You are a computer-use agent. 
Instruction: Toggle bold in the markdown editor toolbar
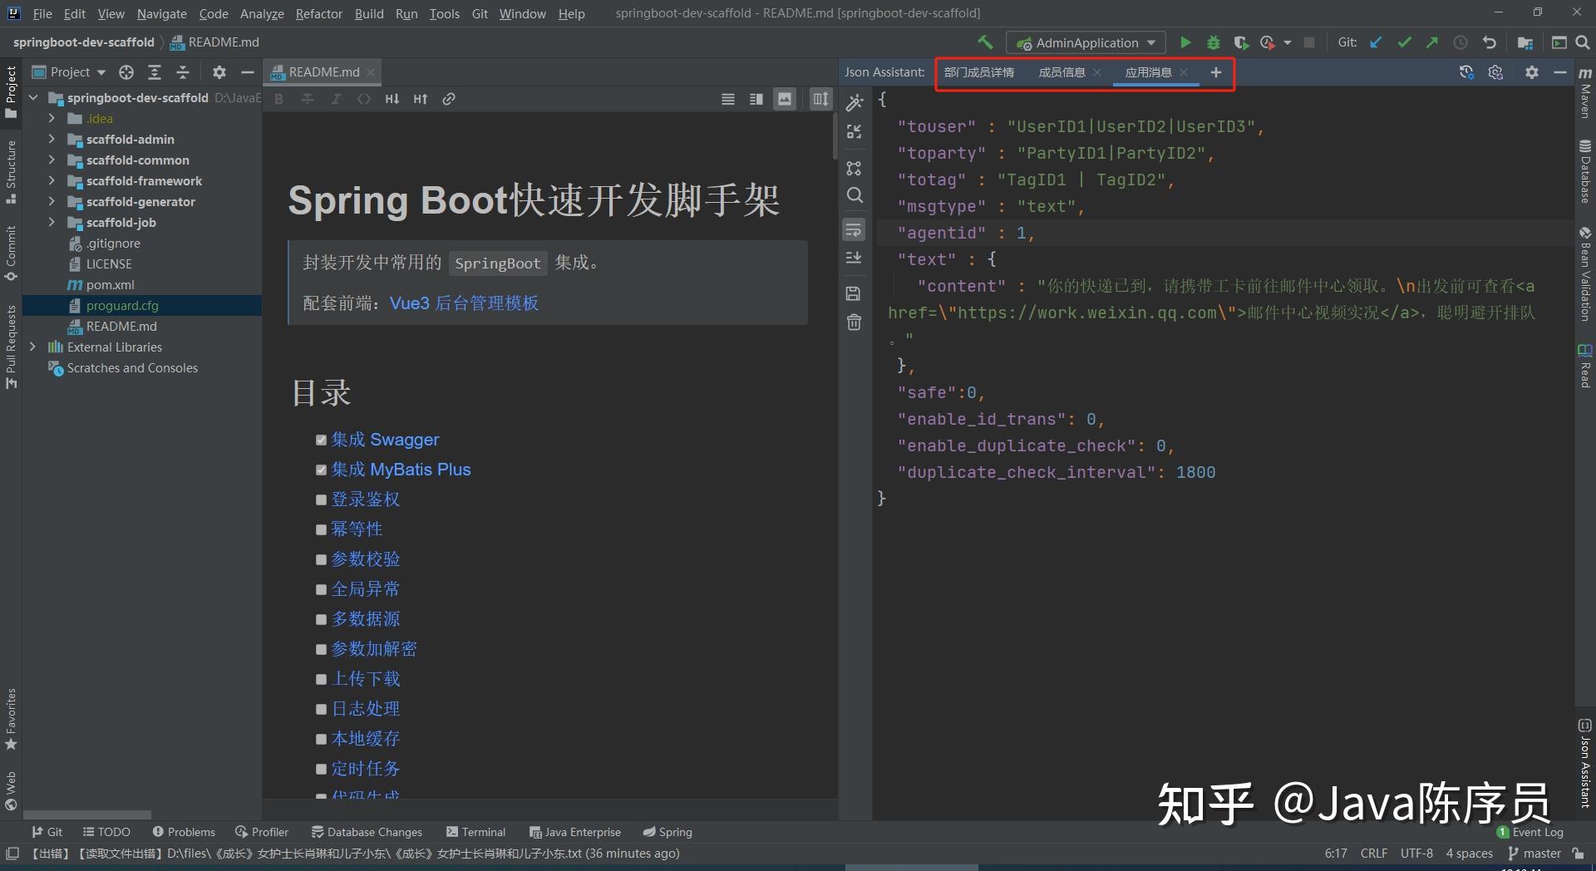pos(278,98)
